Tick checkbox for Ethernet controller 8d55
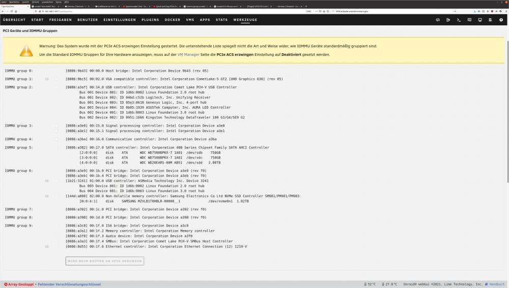This screenshot has height=288, width=509. (x=56, y=246)
